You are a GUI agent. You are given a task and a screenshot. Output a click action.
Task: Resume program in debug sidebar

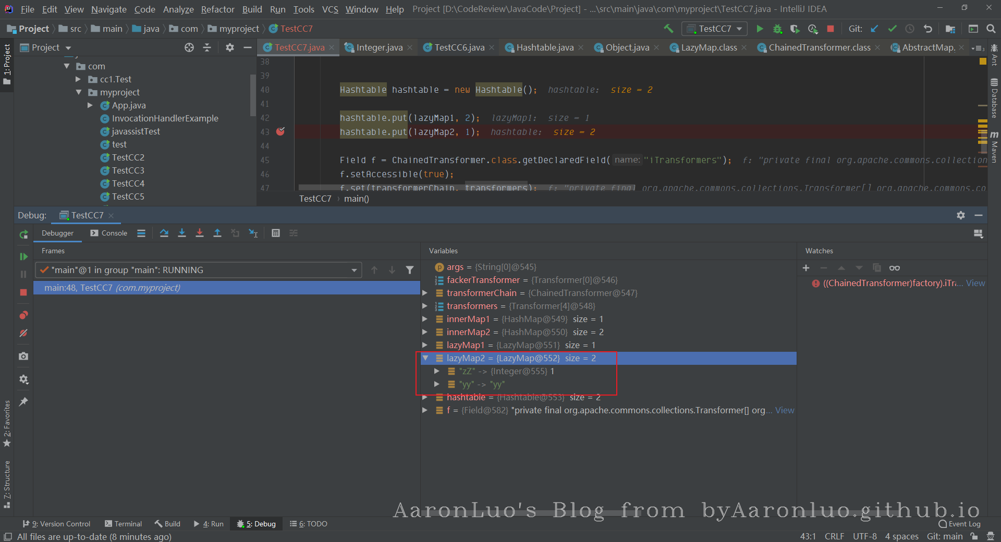23,256
